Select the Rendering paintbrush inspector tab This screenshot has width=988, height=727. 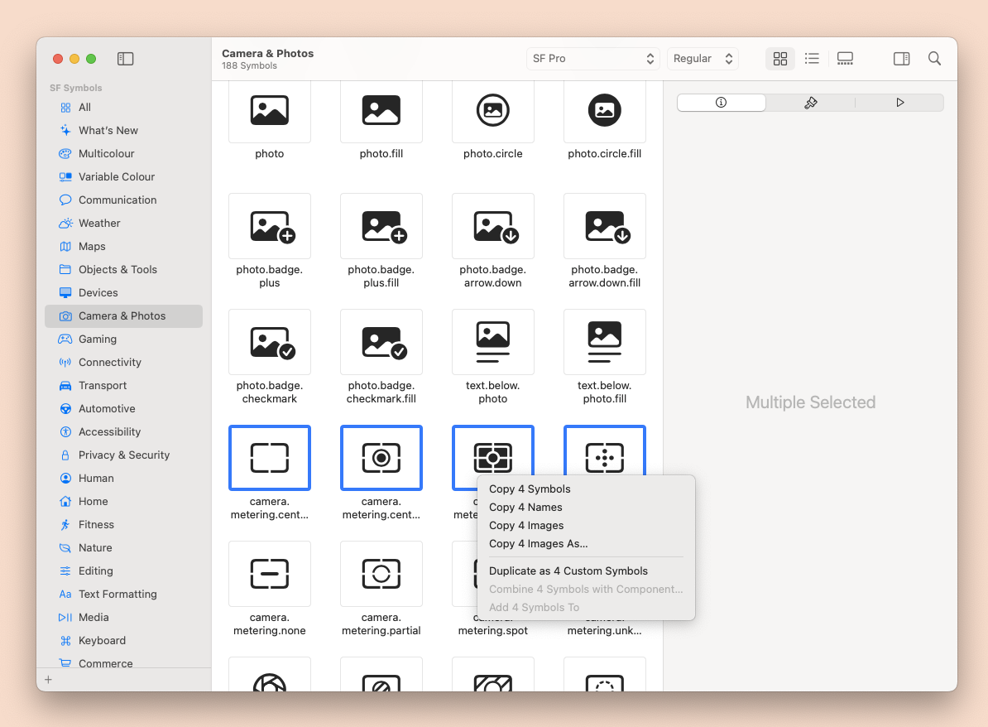810,102
